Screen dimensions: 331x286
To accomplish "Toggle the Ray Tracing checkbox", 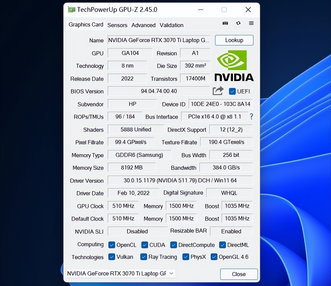I will pyautogui.click(x=144, y=257).
